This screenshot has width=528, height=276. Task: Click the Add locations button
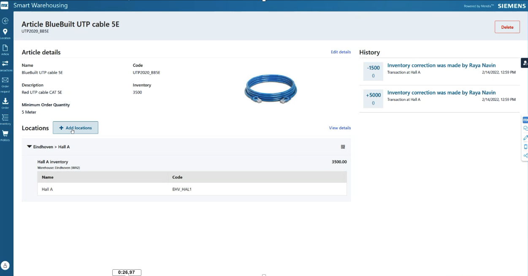pyautogui.click(x=75, y=128)
